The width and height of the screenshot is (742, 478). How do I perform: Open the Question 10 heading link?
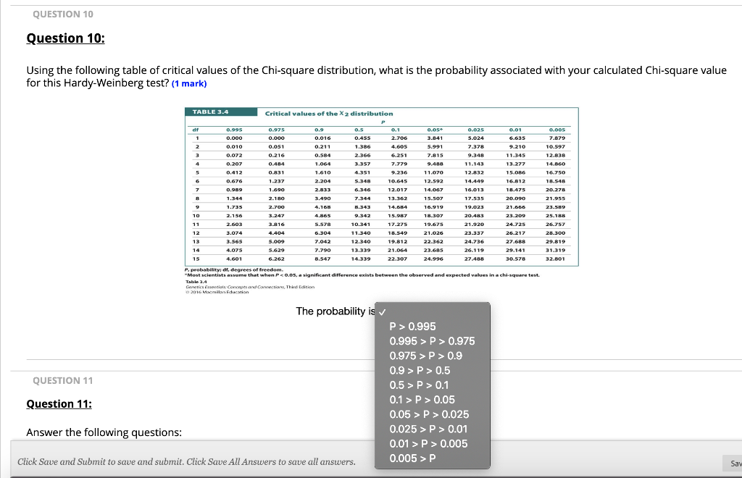(65, 38)
